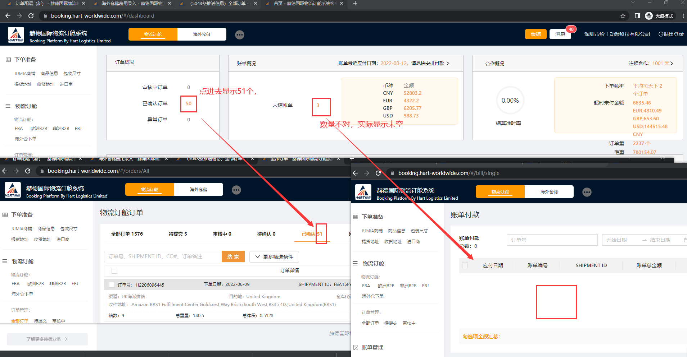Tick the select-all checkbox above 订单详情
The image size is (687, 357).
[x=114, y=271]
